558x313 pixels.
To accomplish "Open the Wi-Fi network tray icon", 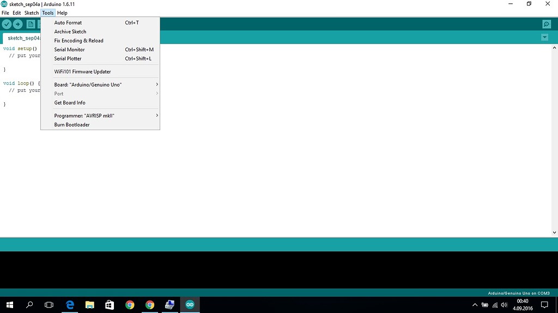I will tap(495, 305).
